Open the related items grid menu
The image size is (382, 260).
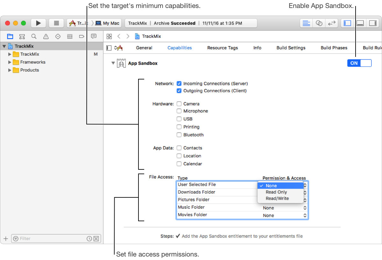pos(109,36)
